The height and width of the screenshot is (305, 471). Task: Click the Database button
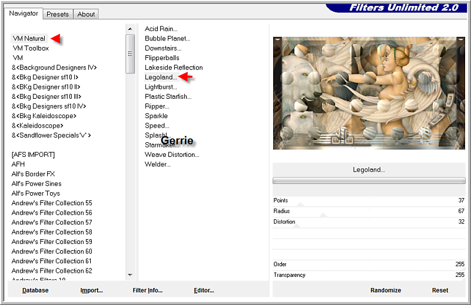pyautogui.click(x=35, y=290)
